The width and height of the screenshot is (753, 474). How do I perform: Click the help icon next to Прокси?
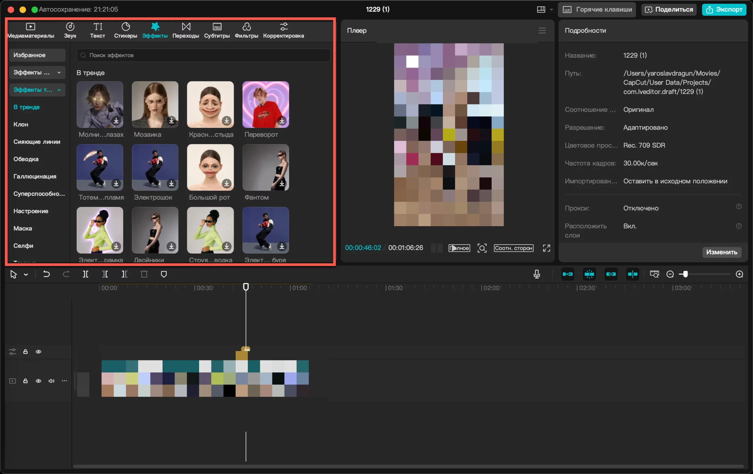[739, 207]
